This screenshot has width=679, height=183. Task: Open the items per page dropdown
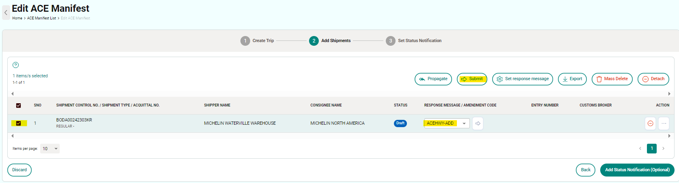coord(50,149)
